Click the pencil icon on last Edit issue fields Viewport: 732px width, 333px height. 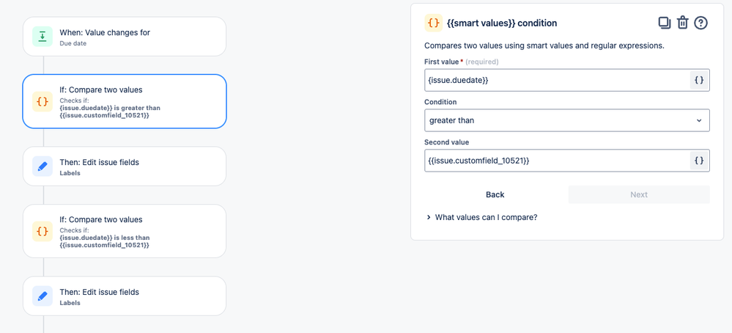(42, 296)
